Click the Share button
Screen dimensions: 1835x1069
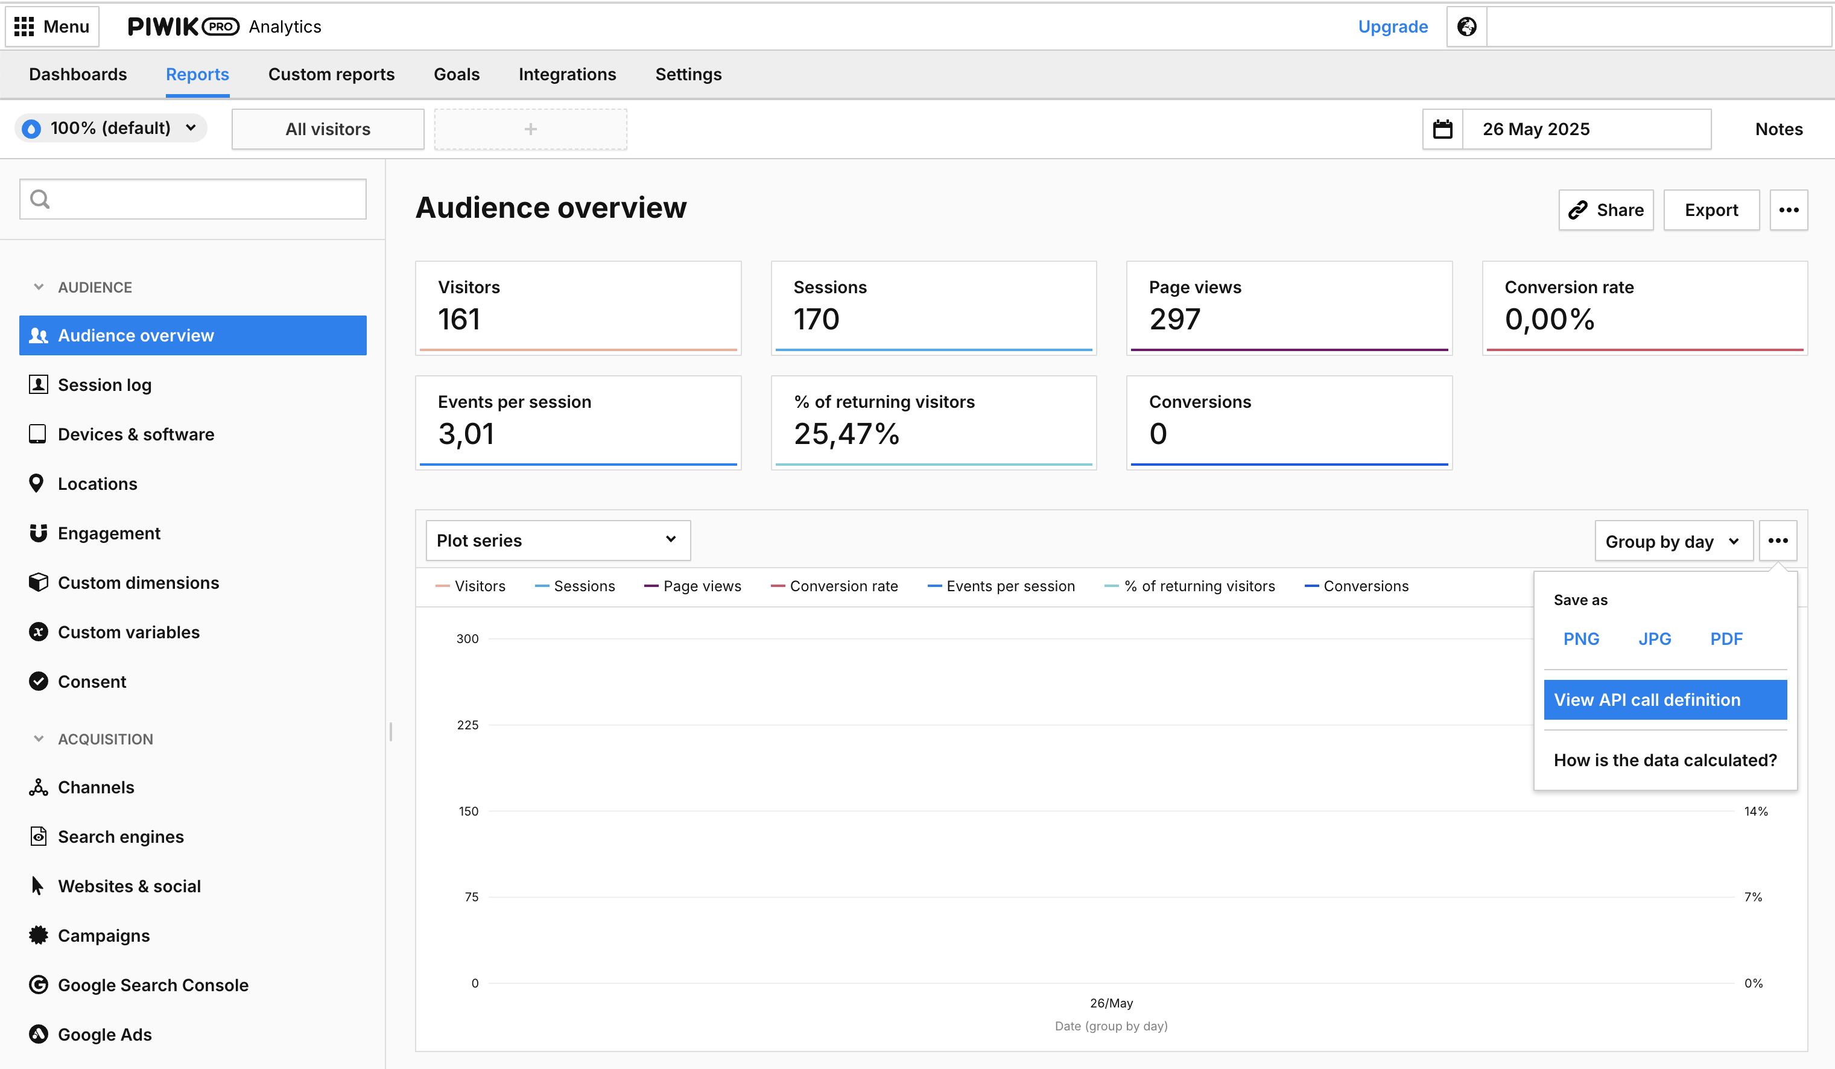(1606, 211)
